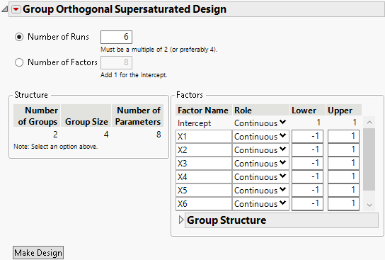Expand the Group Structure section

click(x=181, y=220)
